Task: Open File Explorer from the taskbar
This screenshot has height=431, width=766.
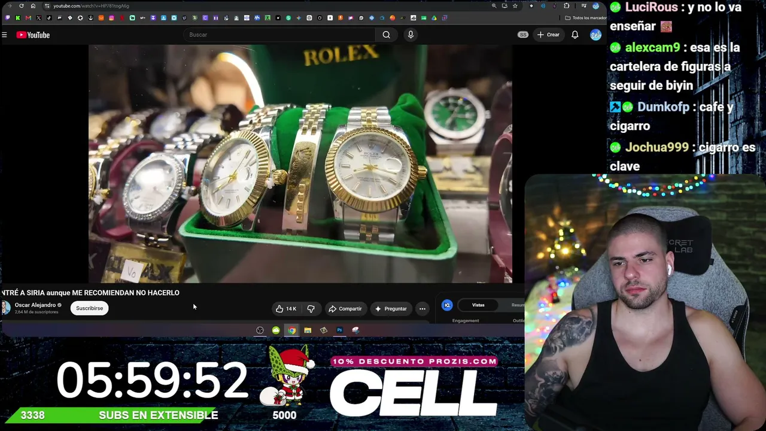Action: pos(308,330)
